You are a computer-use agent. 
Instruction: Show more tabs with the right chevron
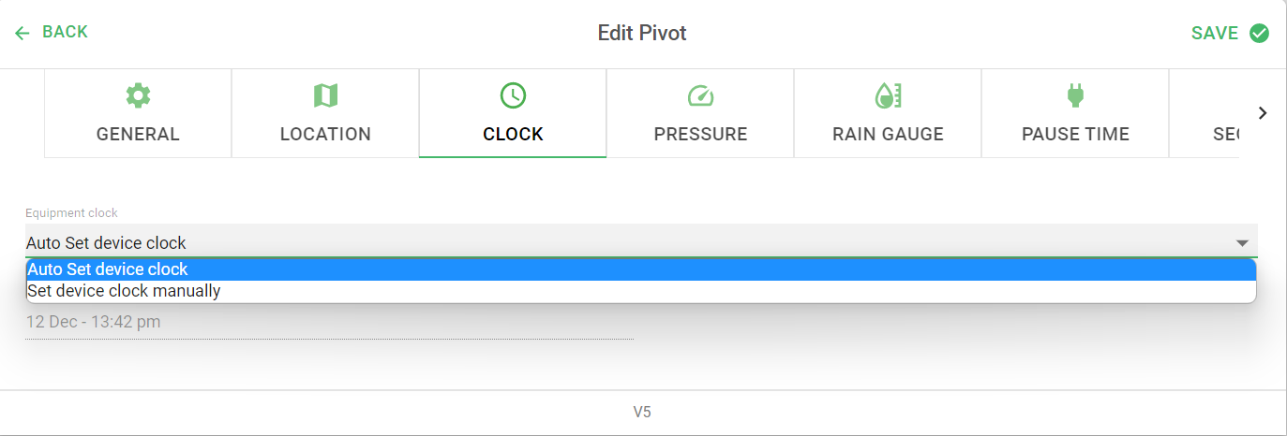[x=1263, y=113]
